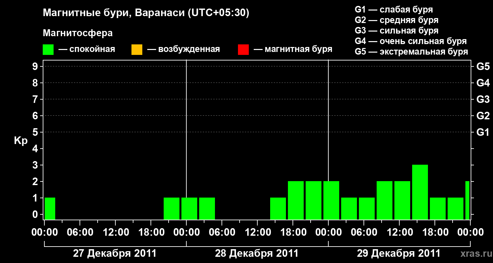Click the green 'спокойная' legend swatch

pos(48,49)
